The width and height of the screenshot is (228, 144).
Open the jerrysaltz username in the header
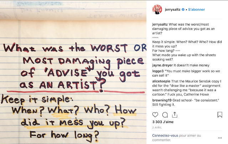[172, 10]
